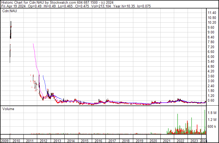This screenshot has height=143, width=219.
Task: Click the Volume panel label
Action: pos(8,109)
